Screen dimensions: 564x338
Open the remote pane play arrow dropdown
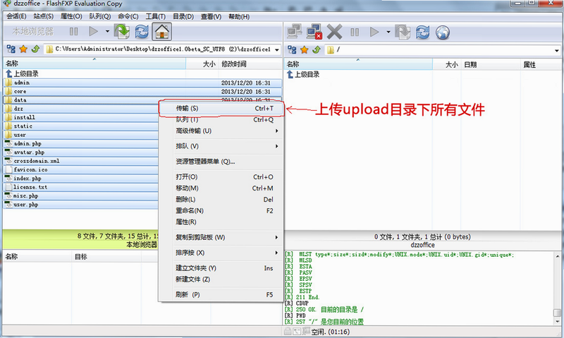[x=388, y=32]
